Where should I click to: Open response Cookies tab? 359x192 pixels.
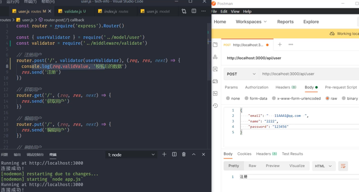tap(244, 154)
